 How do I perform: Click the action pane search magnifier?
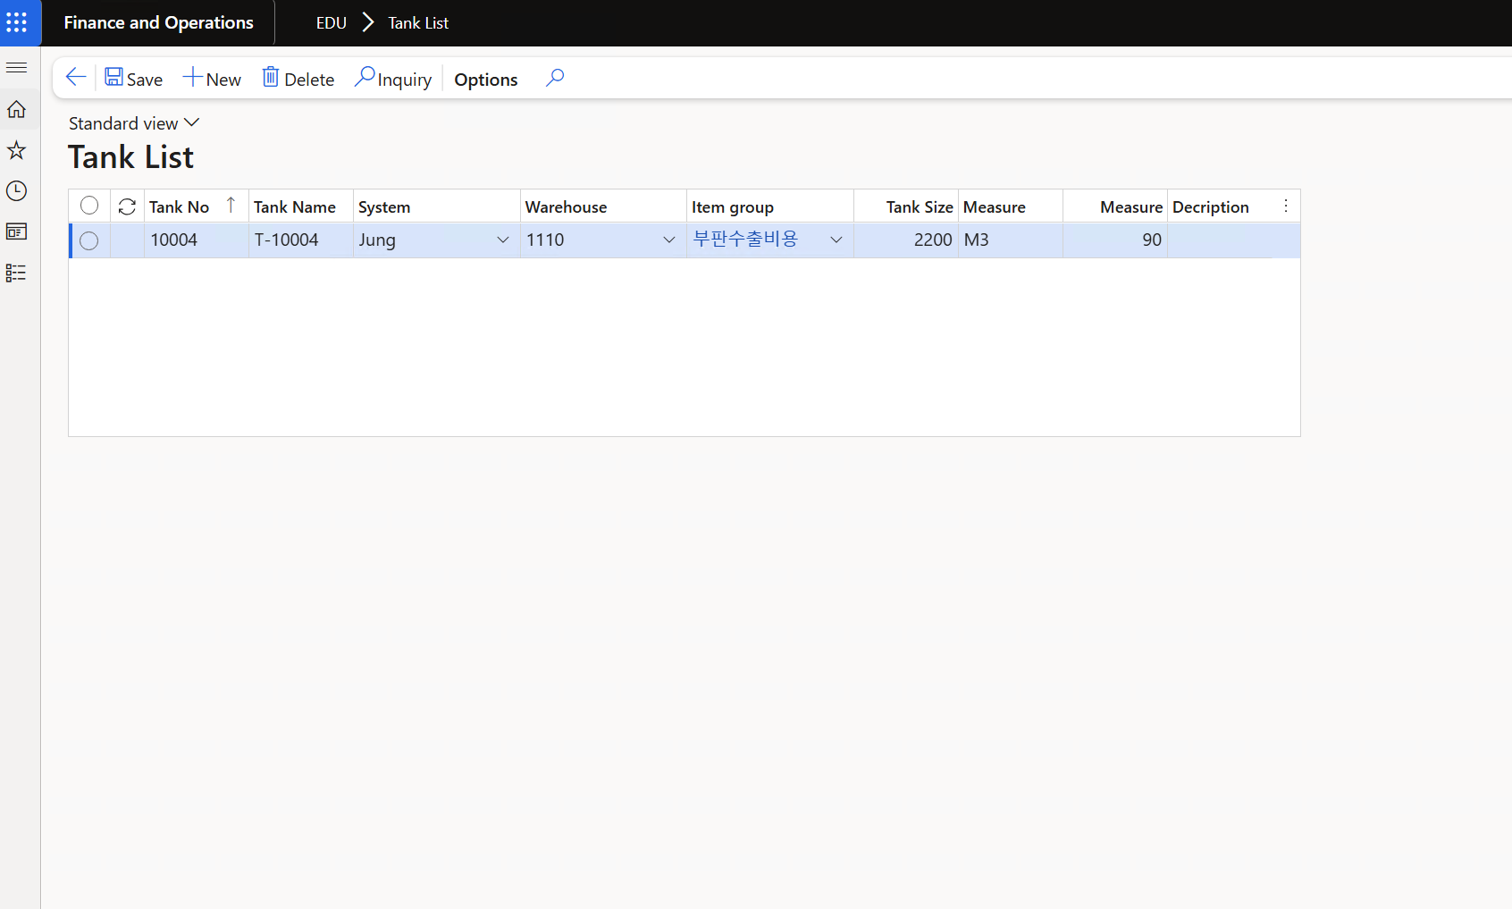[x=555, y=78]
